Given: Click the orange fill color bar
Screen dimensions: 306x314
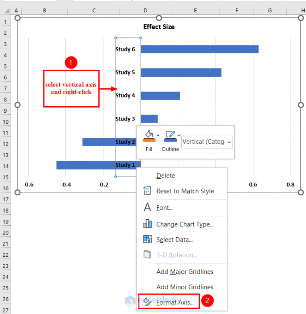Looking at the screenshot, I should 149,140.
